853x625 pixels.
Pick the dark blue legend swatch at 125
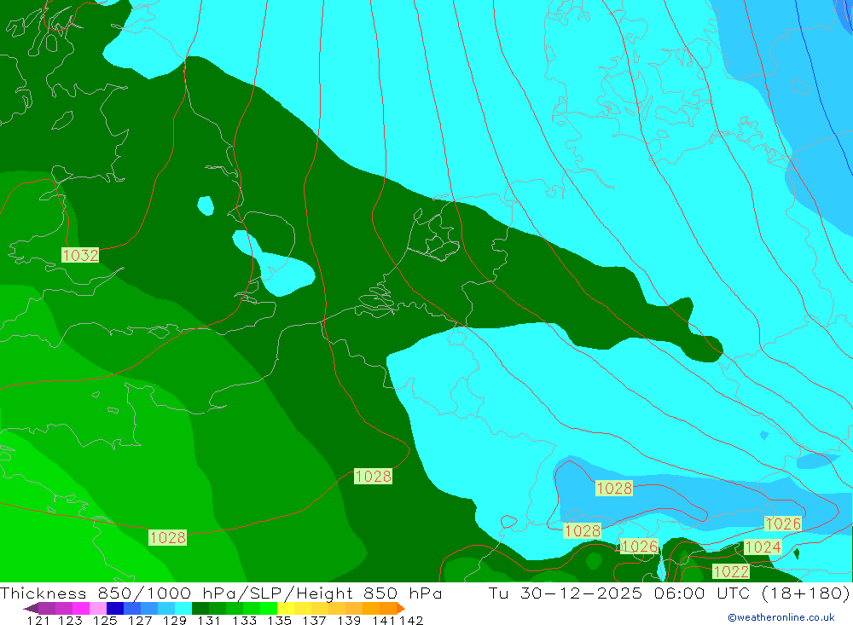point(115,608)
